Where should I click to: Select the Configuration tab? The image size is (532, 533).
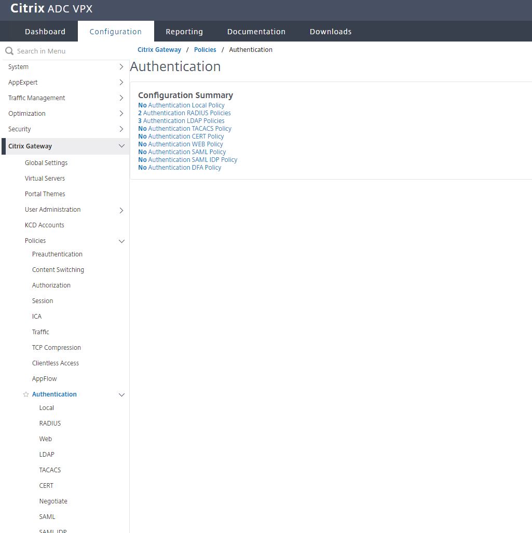(x=116, y=32)
